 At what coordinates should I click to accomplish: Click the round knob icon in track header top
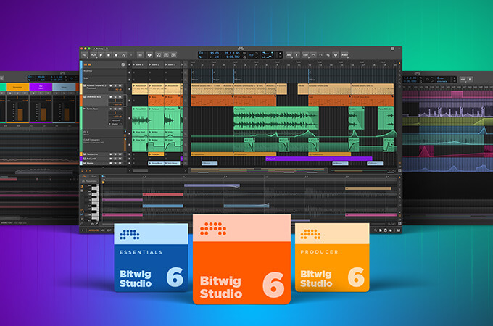coord(123,64)
